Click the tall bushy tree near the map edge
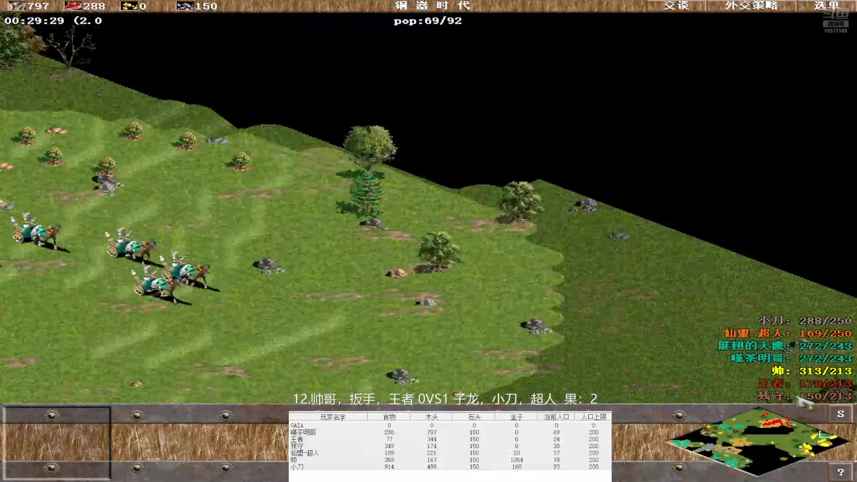Image resolution: width=857 pixels, height=482 pixels. coord(369,146)
